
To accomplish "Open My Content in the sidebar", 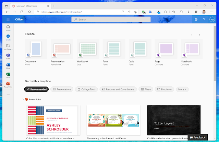I will (8, 47).
